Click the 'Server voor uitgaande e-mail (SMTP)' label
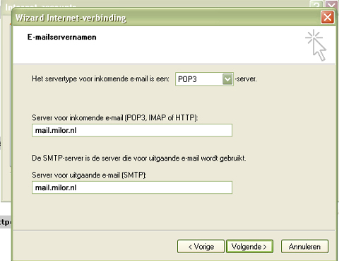Viewport: 339px width, 261px height. [89, 175]
